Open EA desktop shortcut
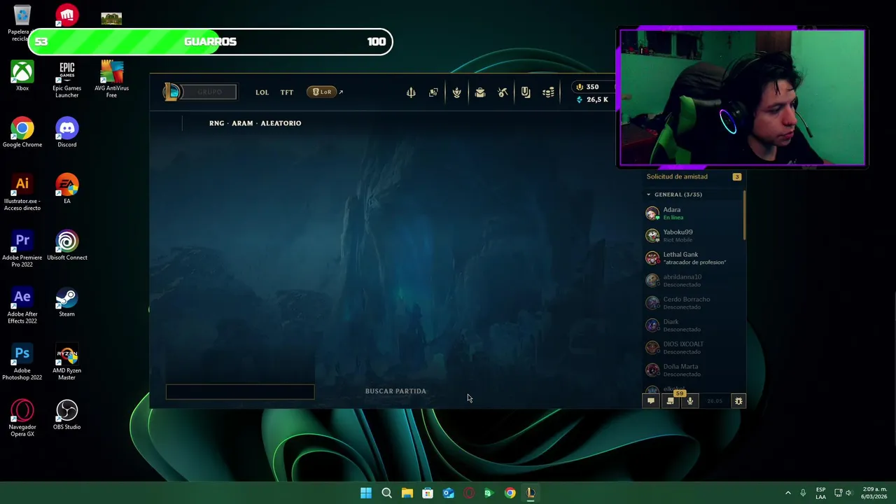 click(67, 189)
